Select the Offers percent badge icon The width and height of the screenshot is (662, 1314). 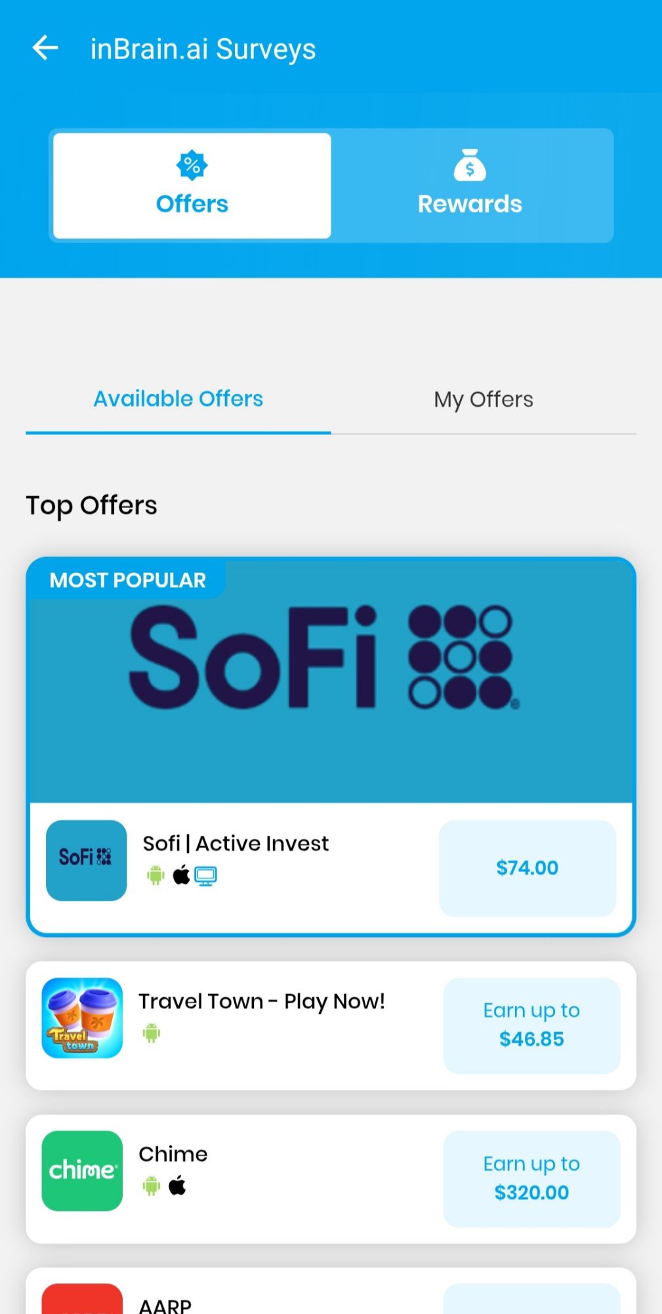[x=192, y=165]
